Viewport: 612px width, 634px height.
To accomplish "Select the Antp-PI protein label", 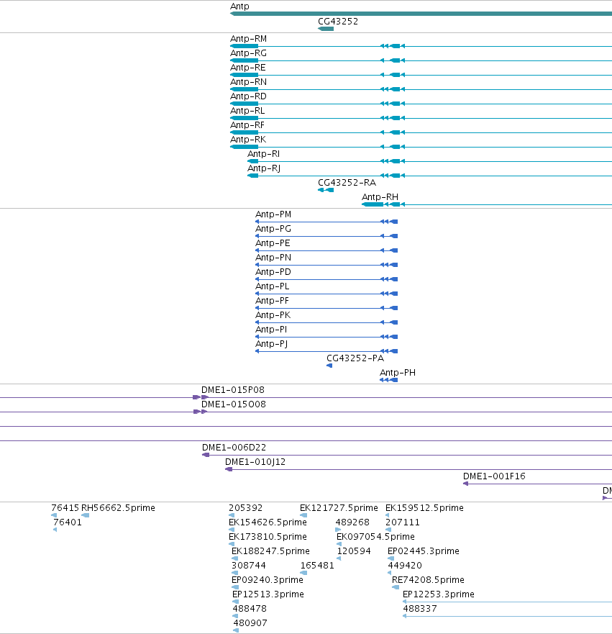I will coord(271,330).
